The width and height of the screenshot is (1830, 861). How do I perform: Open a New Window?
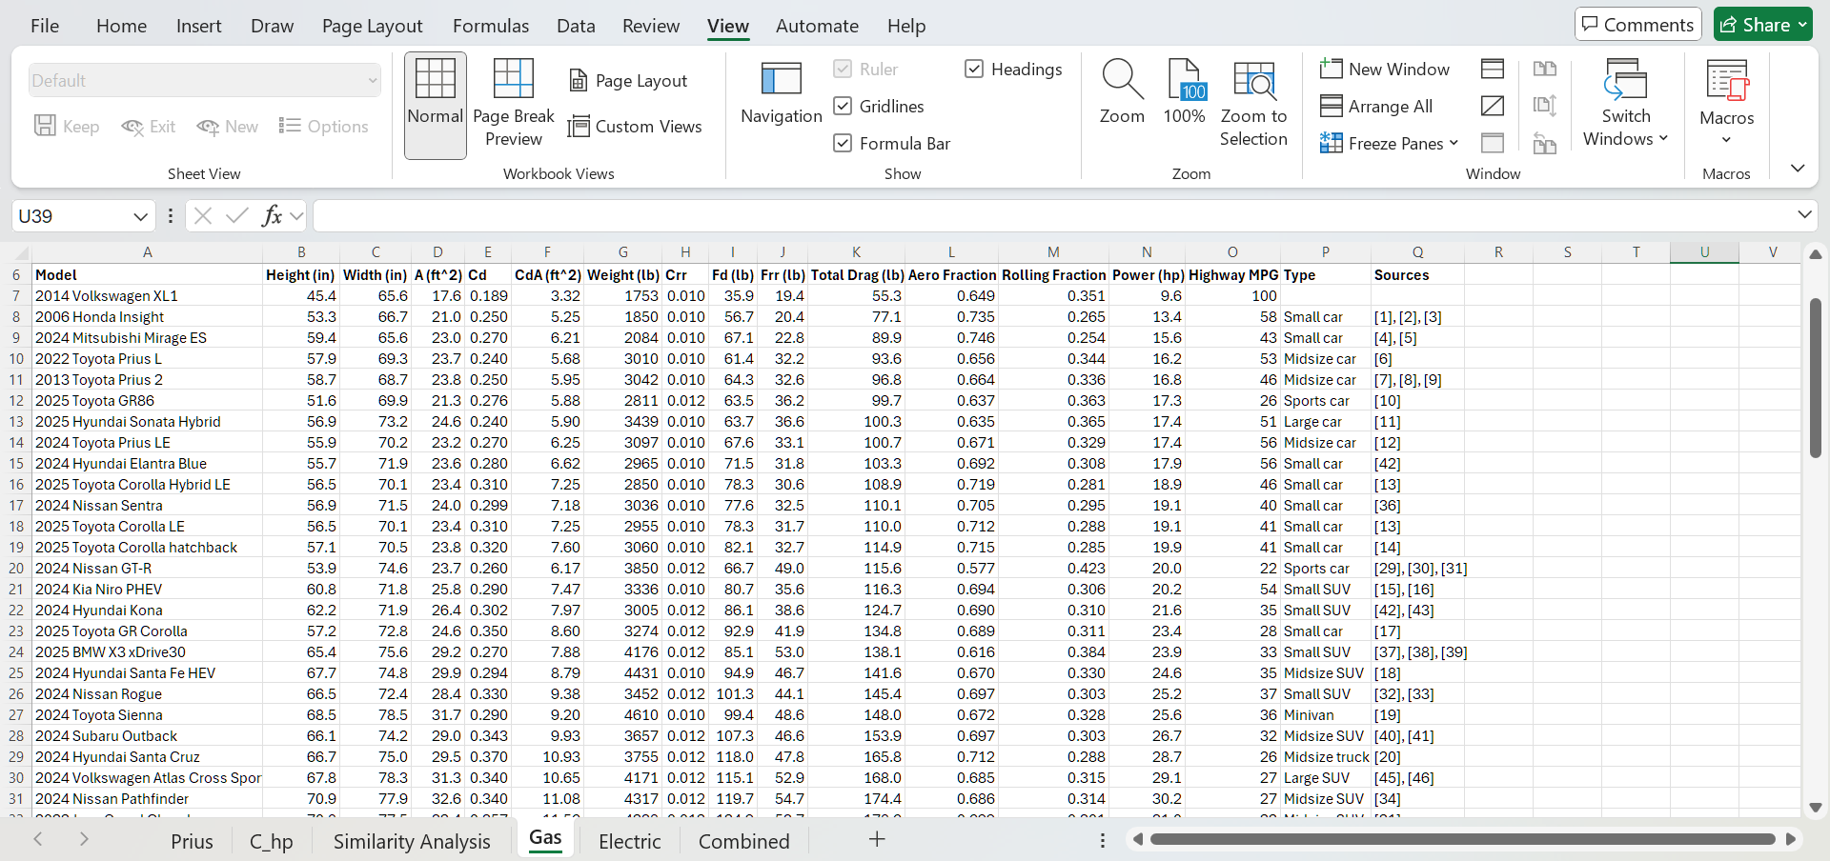(1385, 69)
